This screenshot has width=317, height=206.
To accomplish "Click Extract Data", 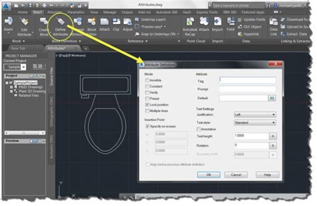I will coord(294,34).
